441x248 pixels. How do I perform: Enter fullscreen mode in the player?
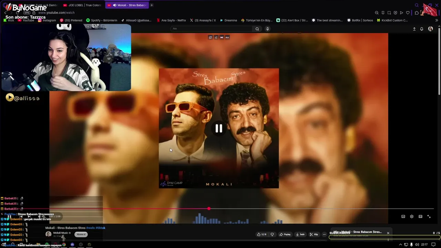pyautogui.click(x=429, y=216)
